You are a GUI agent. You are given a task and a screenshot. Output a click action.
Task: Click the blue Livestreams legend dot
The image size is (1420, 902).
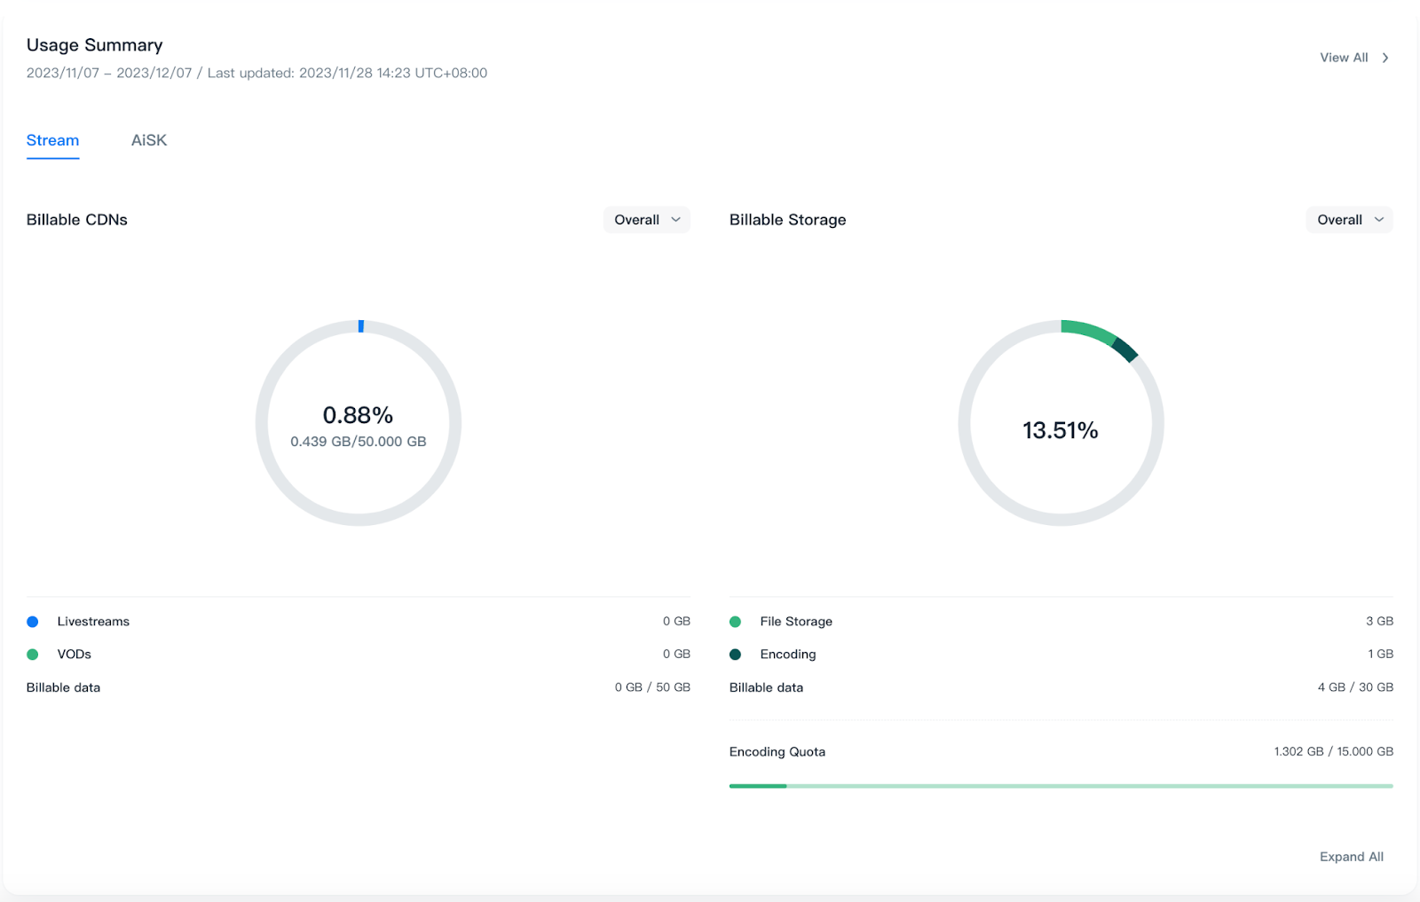click(33, 622)
